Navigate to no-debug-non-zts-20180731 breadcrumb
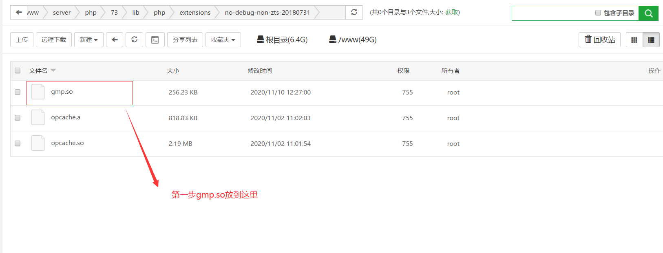Viewport: 663px width, 253px height. pyautogui.click(x=267, y=13)
